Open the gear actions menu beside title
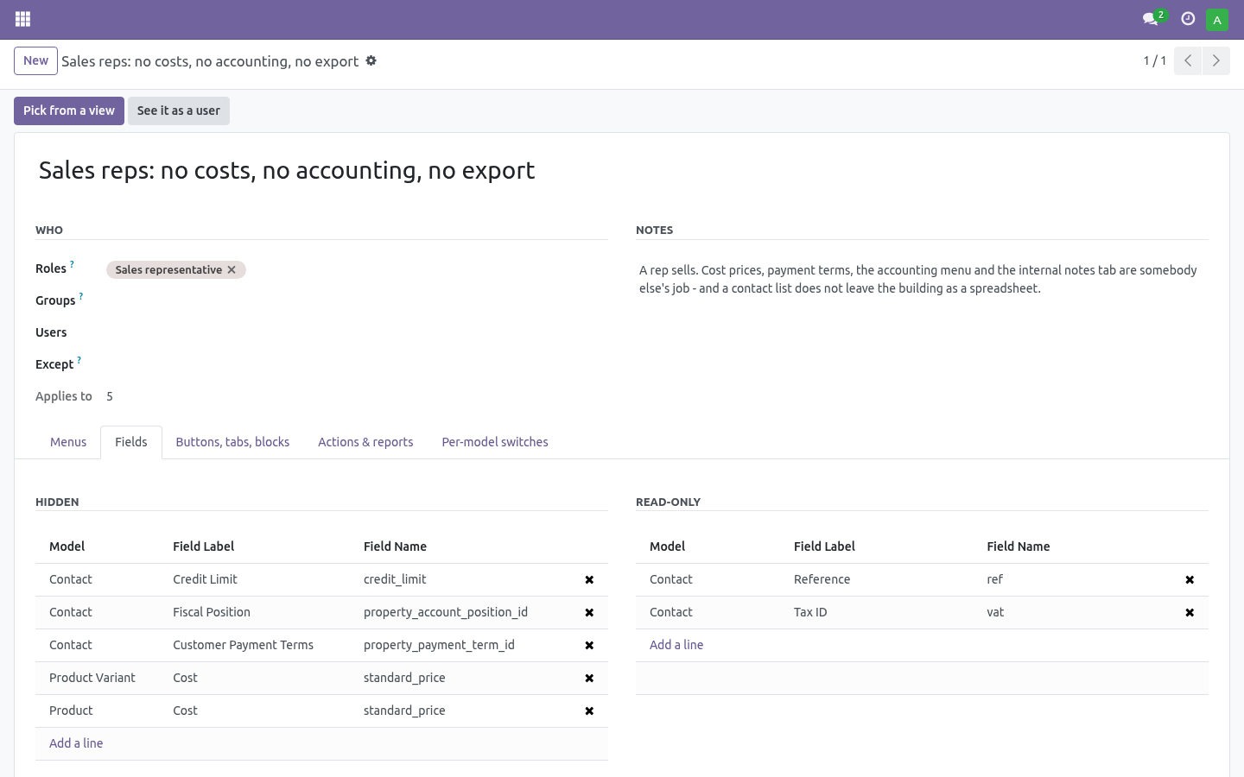Screen dimensions: 1244x777 [x=371, y=60]
